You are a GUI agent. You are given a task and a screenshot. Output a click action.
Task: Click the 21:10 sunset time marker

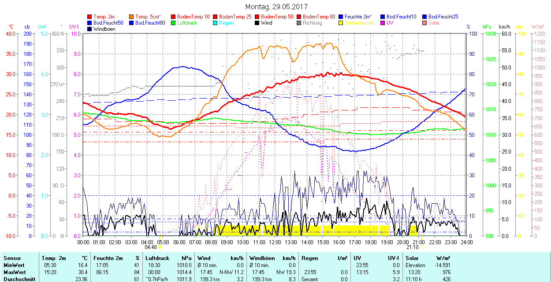coord(413,247)
